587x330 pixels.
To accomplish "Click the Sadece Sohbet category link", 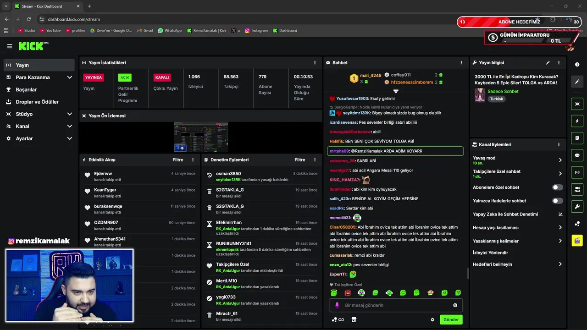I will click(x=503, y=92).
